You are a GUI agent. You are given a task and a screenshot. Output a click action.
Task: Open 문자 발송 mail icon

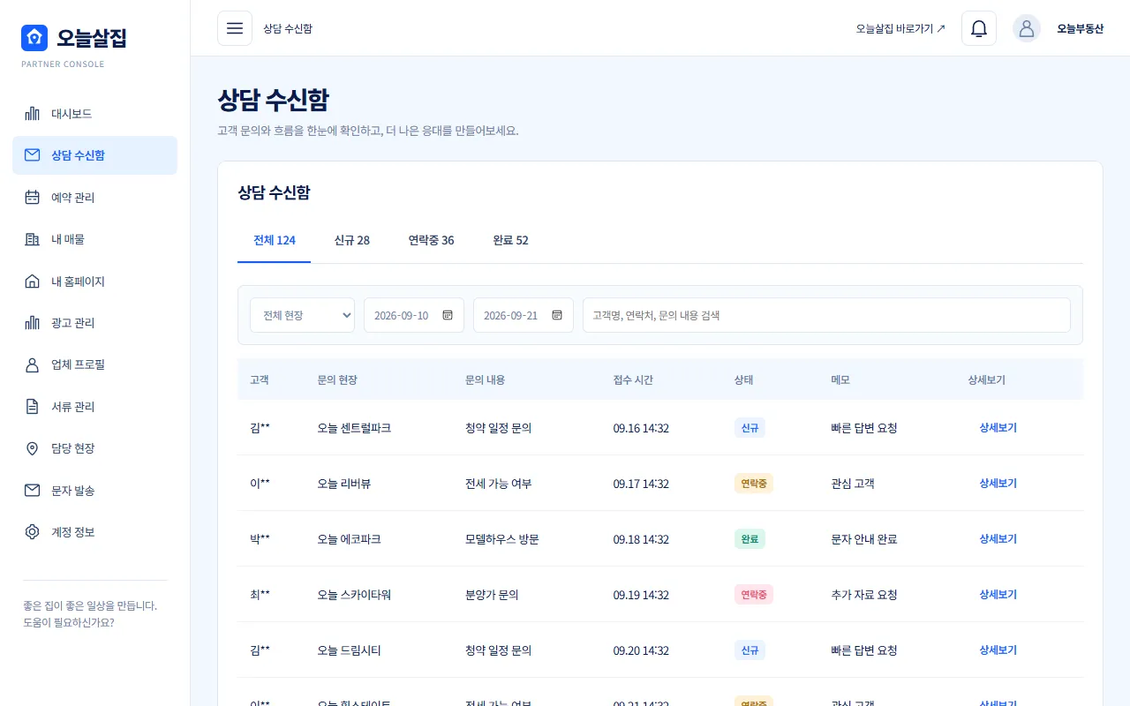tap(33, 491)
